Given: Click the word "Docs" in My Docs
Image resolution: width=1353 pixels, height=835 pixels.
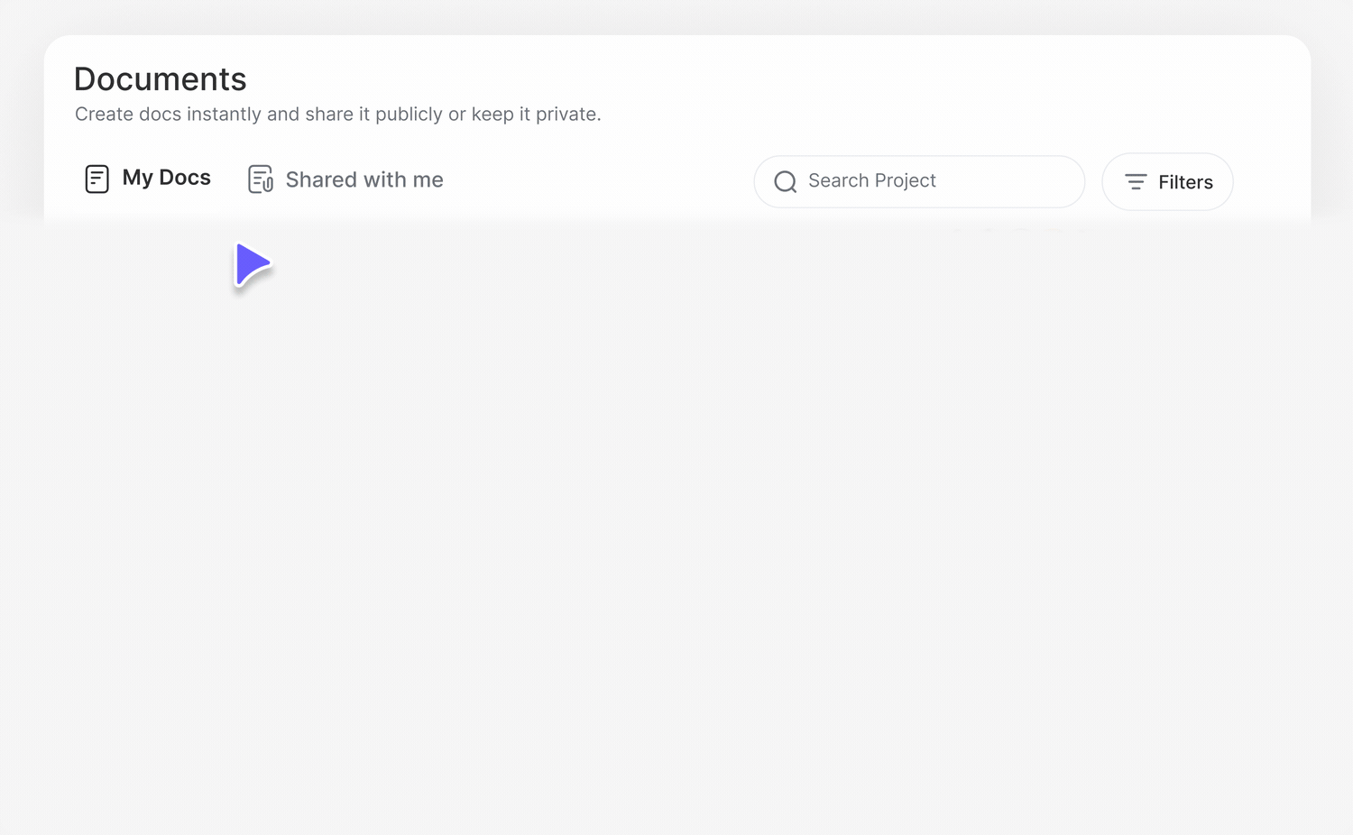Looking at the screenshot, I should click(x=185, y=178).
